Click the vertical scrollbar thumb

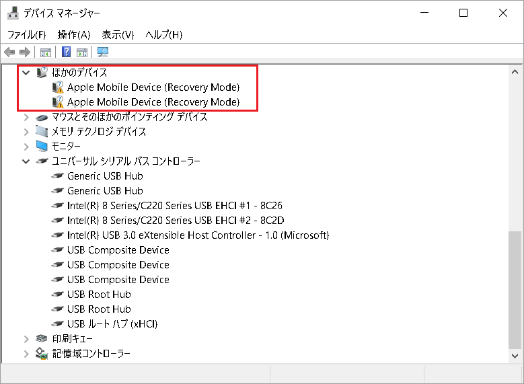pyautogui.click(x=515, y=290)
